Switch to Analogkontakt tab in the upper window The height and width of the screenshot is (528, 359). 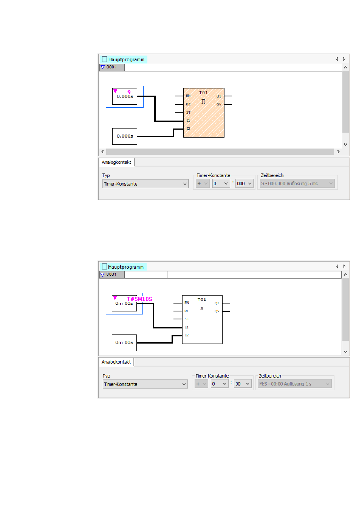tap(116, 163)
